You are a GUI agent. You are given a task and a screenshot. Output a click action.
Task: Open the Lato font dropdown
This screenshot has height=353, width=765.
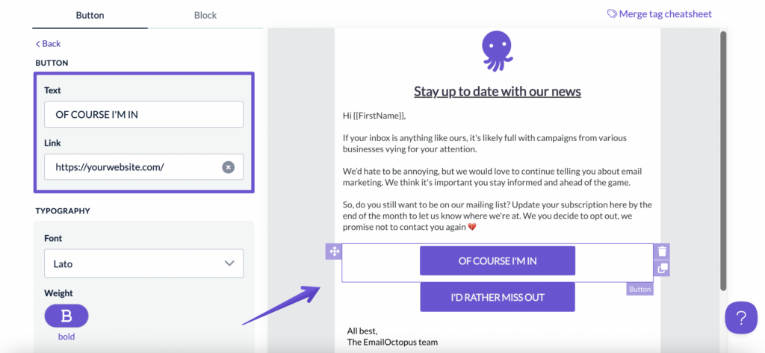(x=143, y=263)
